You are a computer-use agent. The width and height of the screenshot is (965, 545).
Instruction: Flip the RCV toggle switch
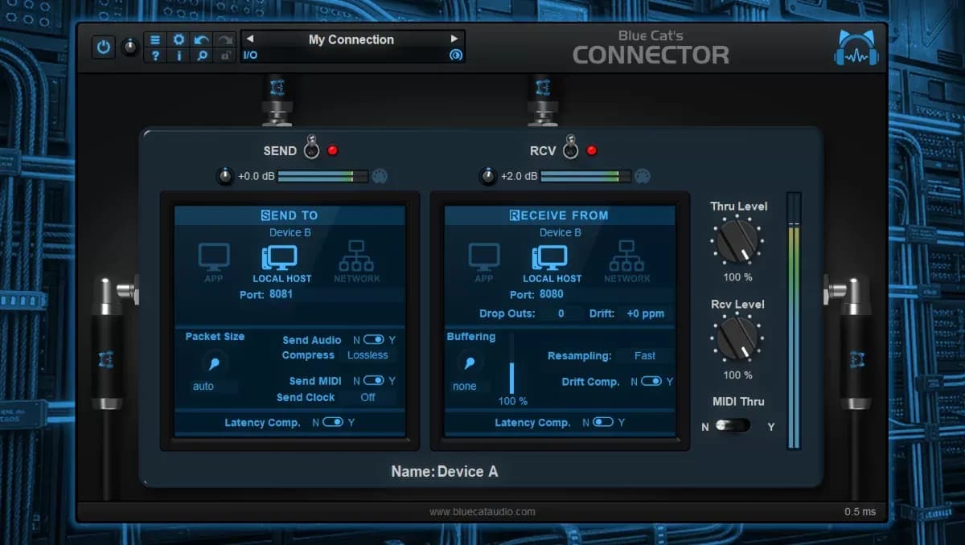[570, 148]
